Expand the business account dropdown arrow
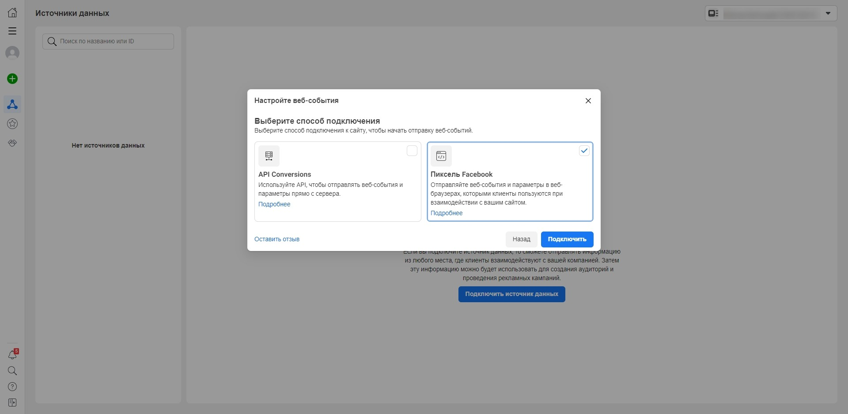The height and width of the screenshot is (414, 848). (828, 13)
